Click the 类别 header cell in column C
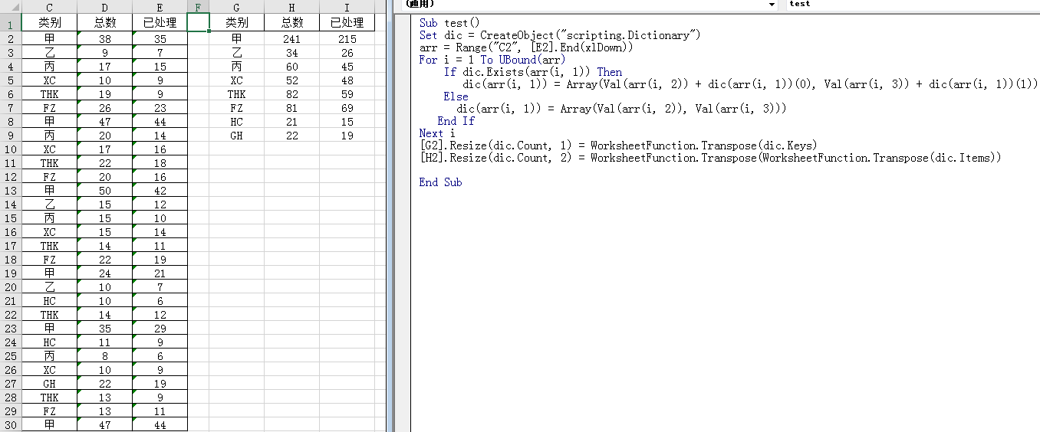 click(x=50, y=23)
